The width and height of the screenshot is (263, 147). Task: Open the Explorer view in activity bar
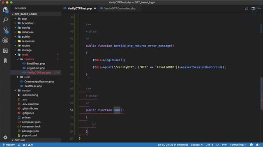coord(5,10)
